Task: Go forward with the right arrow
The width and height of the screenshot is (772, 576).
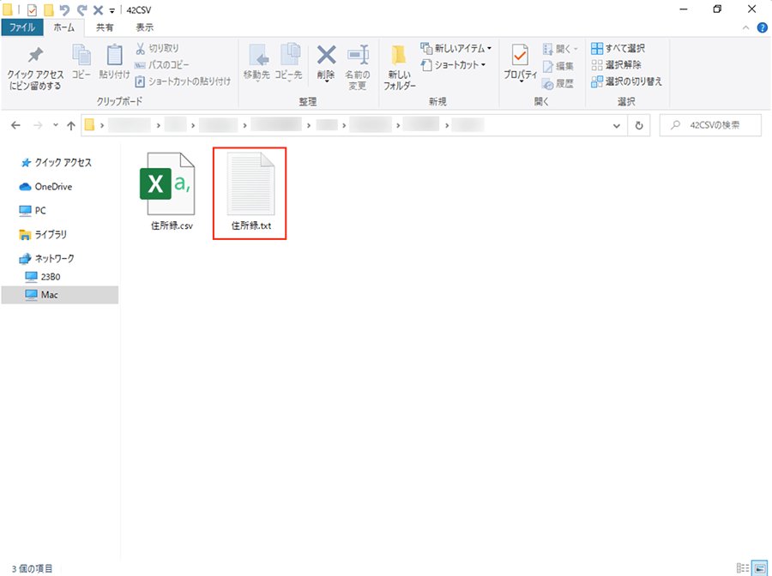Action: point(38,125)
